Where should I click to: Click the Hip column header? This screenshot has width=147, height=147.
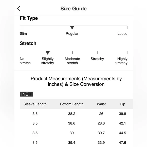(x=122, y=104)
